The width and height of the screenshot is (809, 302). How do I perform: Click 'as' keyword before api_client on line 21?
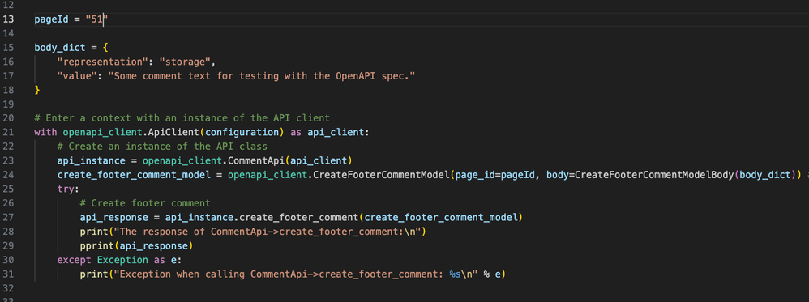click(x=296, y=132)
